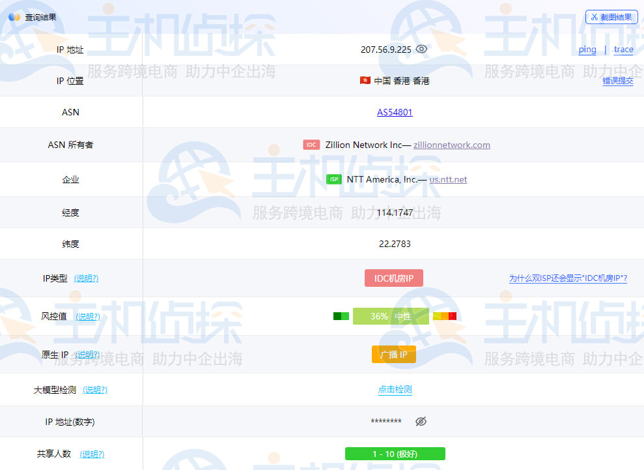Open the ping link

(x=587, y=50)
